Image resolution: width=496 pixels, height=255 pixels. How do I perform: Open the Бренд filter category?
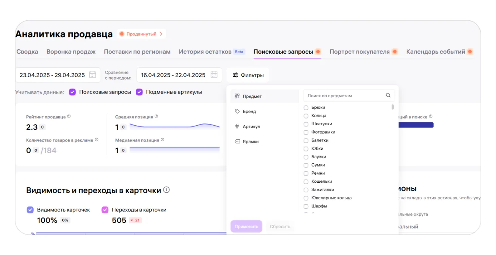click(249, 111)
